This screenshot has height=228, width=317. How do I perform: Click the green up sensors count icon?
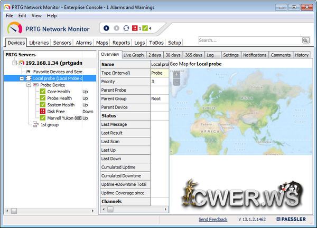145,28
